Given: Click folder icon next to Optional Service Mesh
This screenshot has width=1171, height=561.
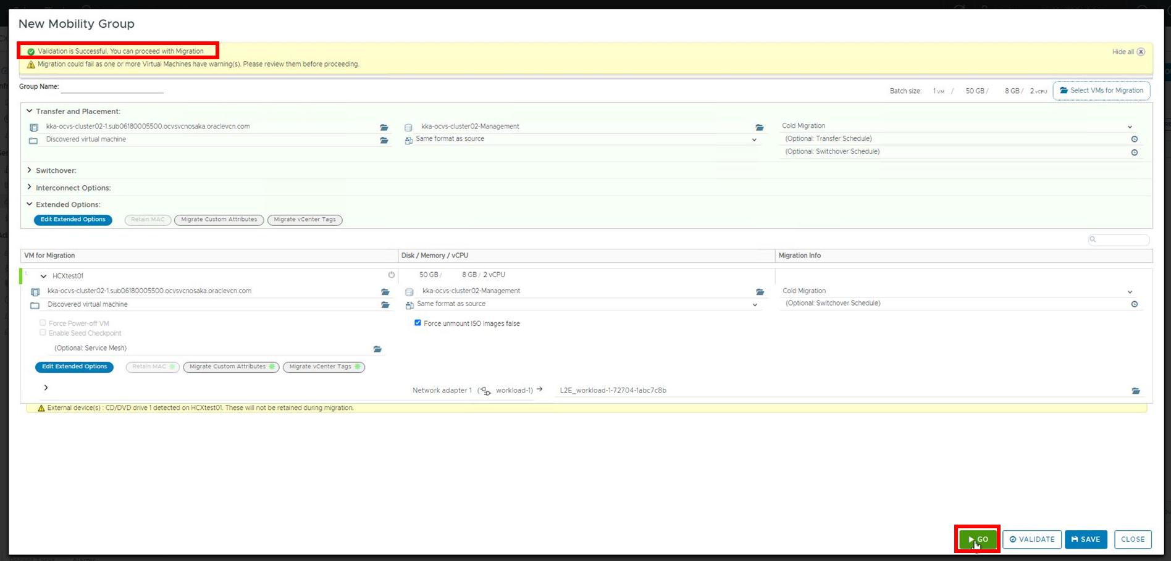Looking at the screenshot, I should click(377, 349).
